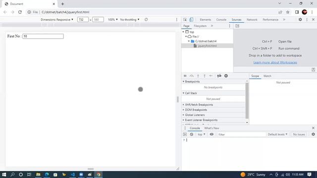Viewport: 317px width, 178px height.
Task: Click the debugger pane vertical scrollbar
Action: (x=247, y=100)
